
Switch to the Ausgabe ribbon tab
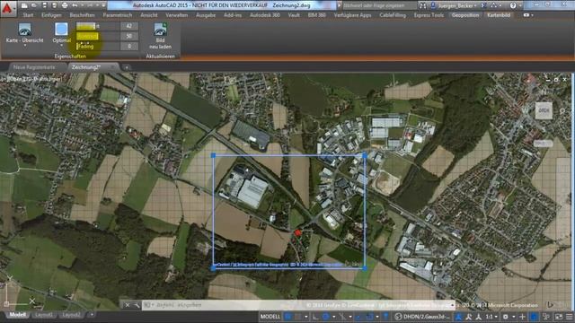[206, 15]
